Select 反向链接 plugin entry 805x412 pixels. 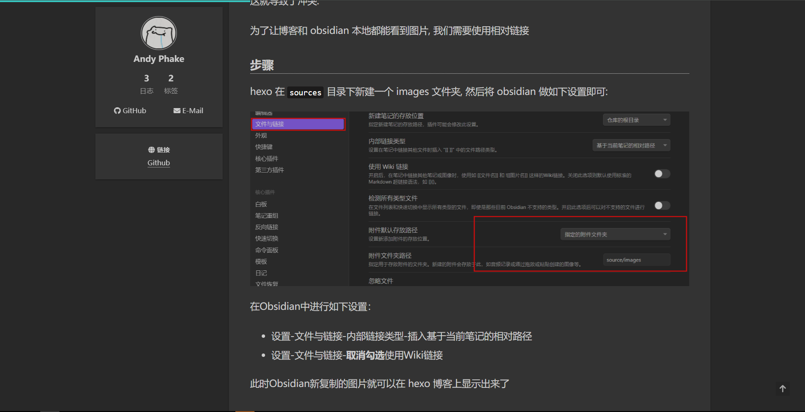tap(267, 227)
